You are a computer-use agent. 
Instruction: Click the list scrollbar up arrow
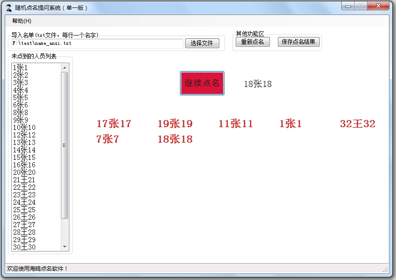pyautogui.click(x=65, y=68)
